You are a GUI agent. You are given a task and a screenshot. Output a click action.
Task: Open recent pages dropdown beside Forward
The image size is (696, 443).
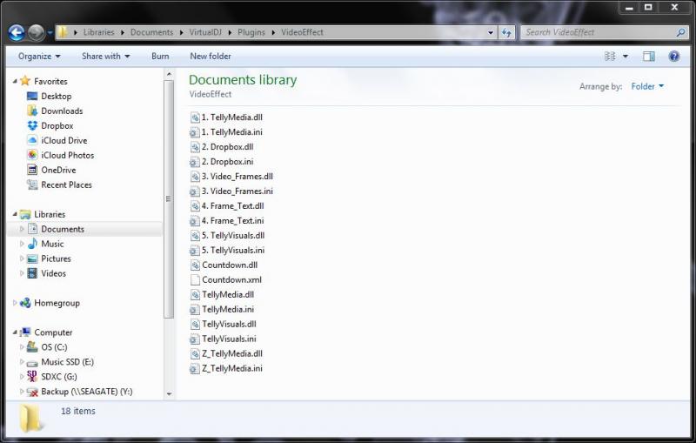click(x=50, y=32)
